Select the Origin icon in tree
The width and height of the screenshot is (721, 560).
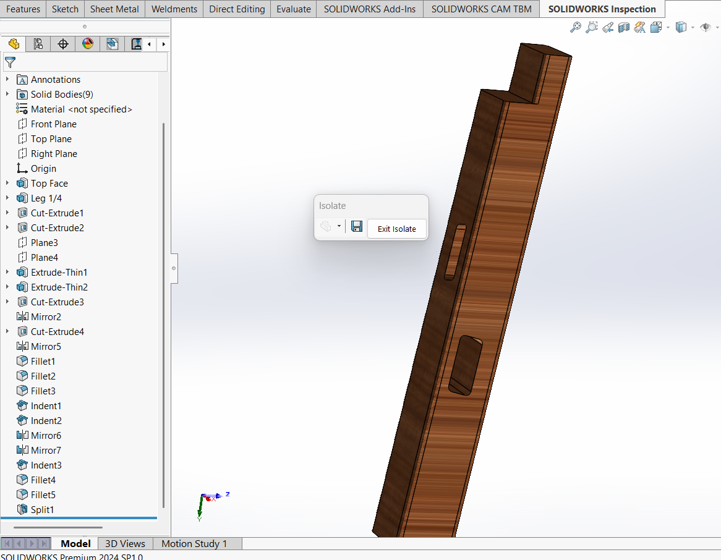point(22,168)
